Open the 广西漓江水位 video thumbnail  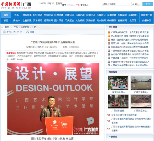coord(141,102)
